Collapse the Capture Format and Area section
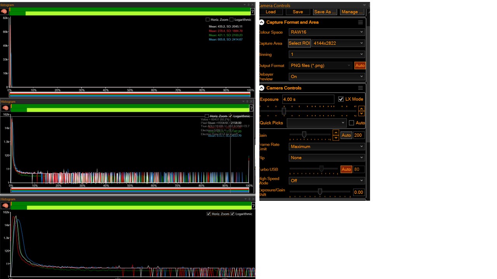This screenshot has height=279, width=497. (x=262, y=22)
